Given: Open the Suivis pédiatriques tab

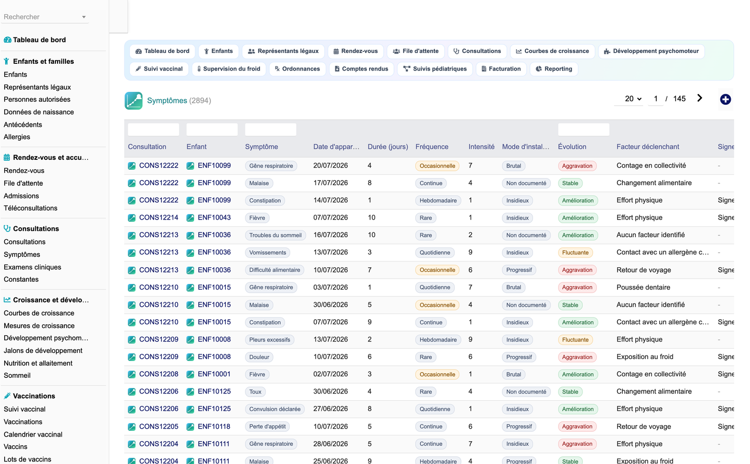Looking at the screenshot, I should pos(435,69).
